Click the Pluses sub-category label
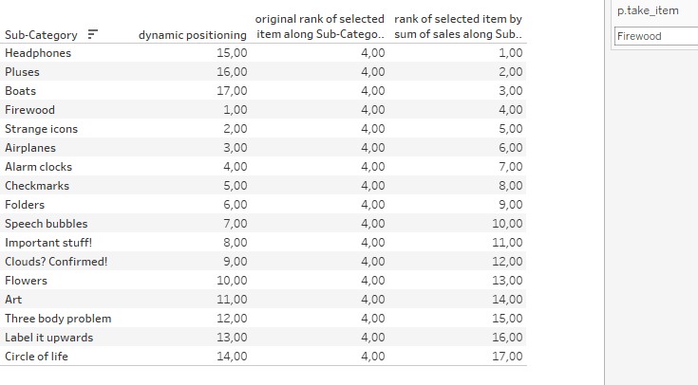This screenshot has height=385, width=698. (x=23, y=72)
